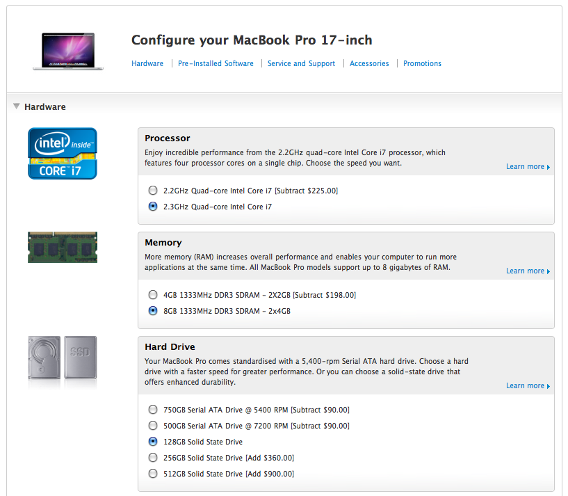Pick the 512GB Solid State Drive

(x=153, y=474)
